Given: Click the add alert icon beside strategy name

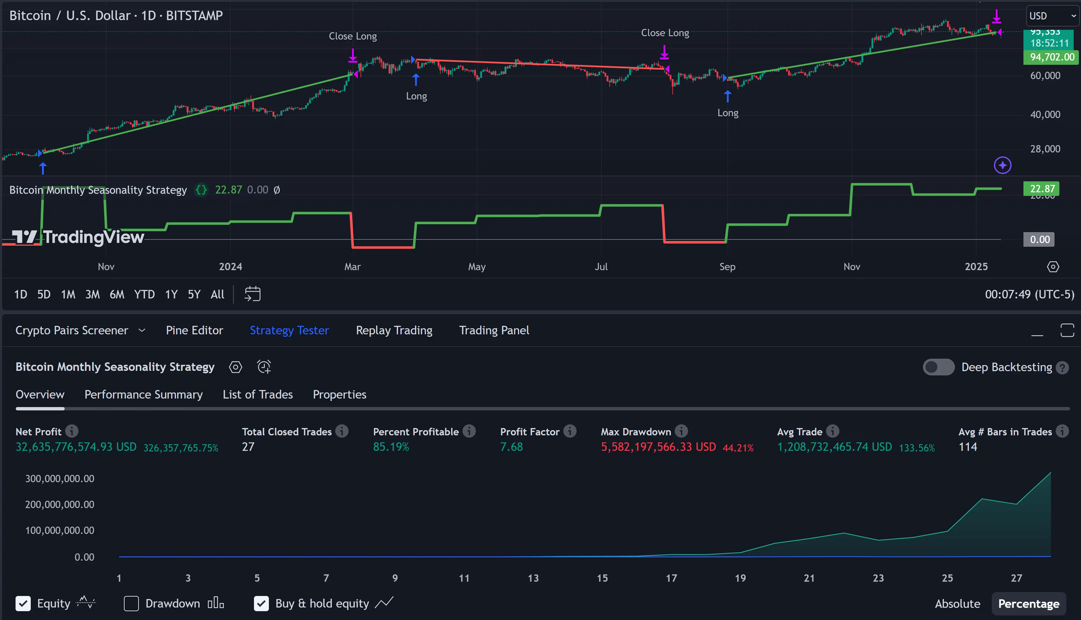Looking at the screenshot, I should tap(264, 367).
